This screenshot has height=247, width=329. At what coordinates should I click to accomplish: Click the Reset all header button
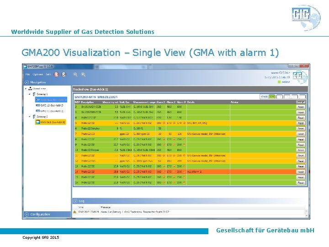301,102
